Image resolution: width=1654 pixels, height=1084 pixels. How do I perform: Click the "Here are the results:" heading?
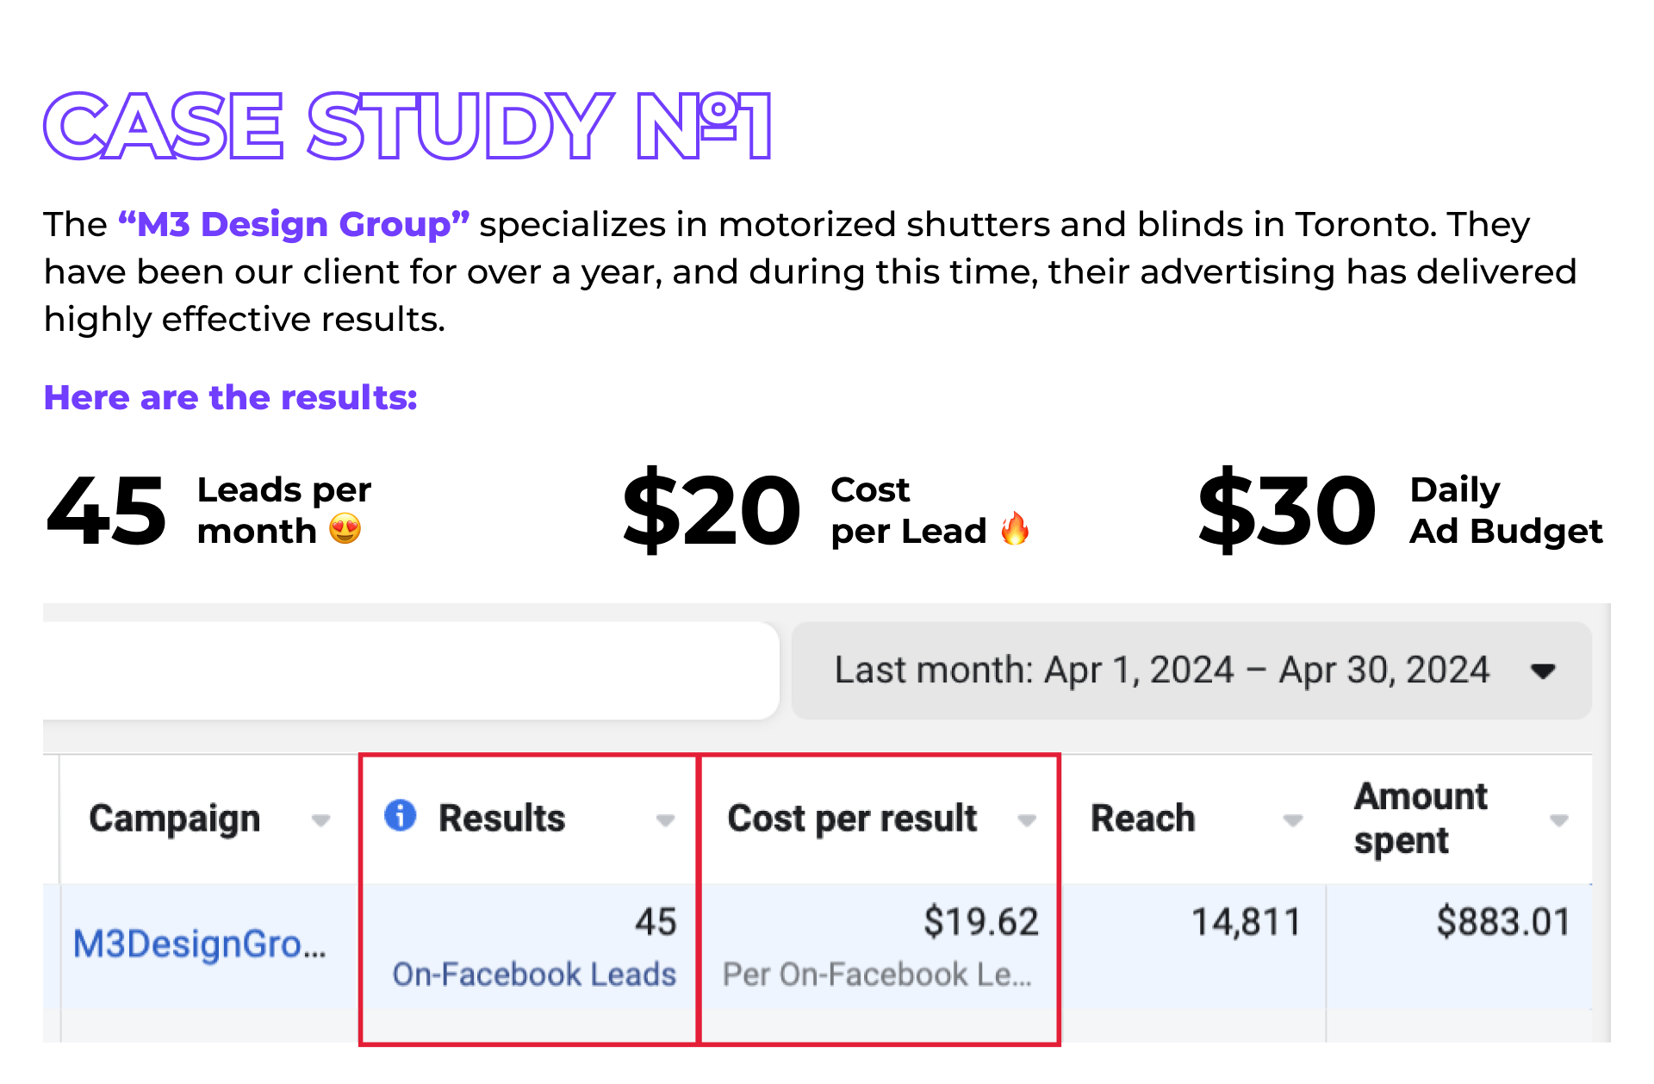[231, 398]
